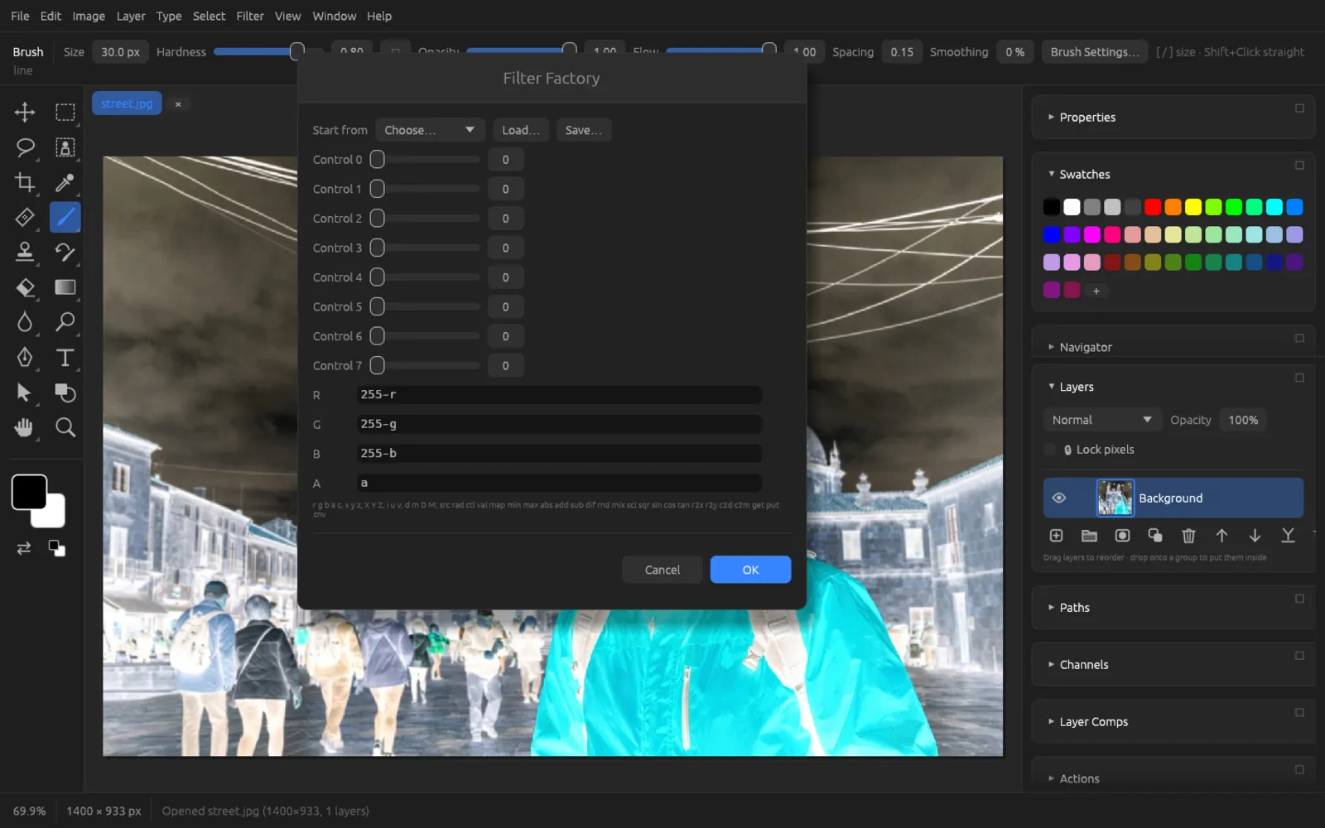Hide the Background layer eye icon
Image resolution: width=1325 pixels, height=828 pixels.
tap(1058, 498)
